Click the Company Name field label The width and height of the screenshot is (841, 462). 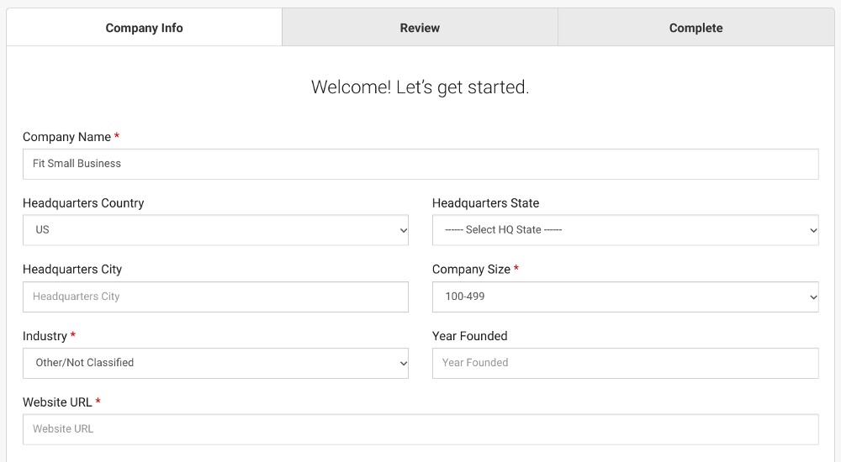[66, 137]
